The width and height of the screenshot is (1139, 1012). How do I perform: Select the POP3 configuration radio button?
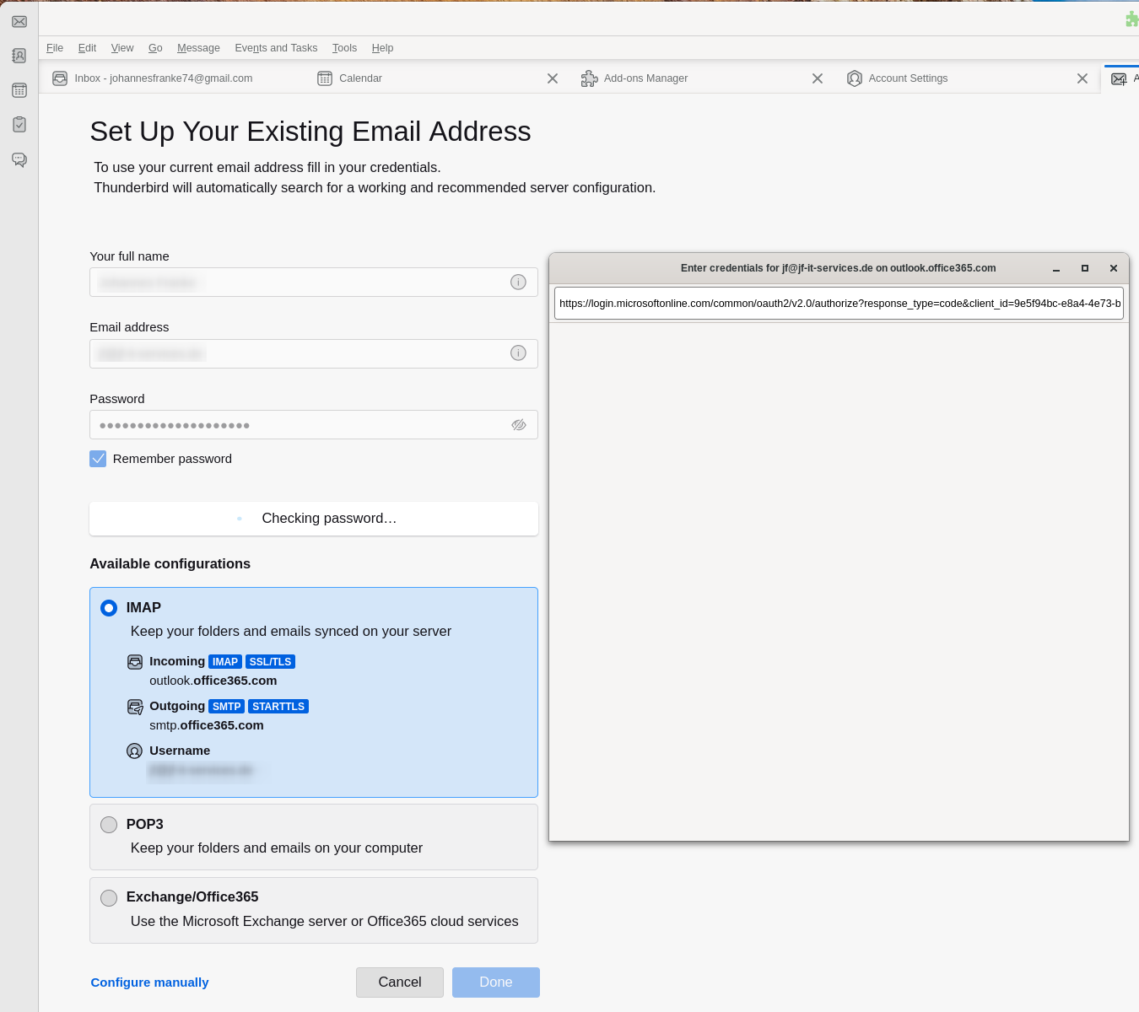click(109, 825)
